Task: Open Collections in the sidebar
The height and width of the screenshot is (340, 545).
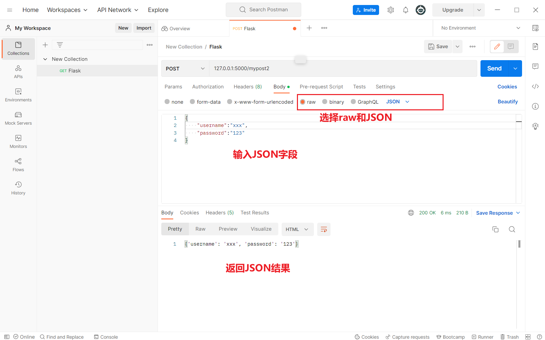Action: pos(18,49)
